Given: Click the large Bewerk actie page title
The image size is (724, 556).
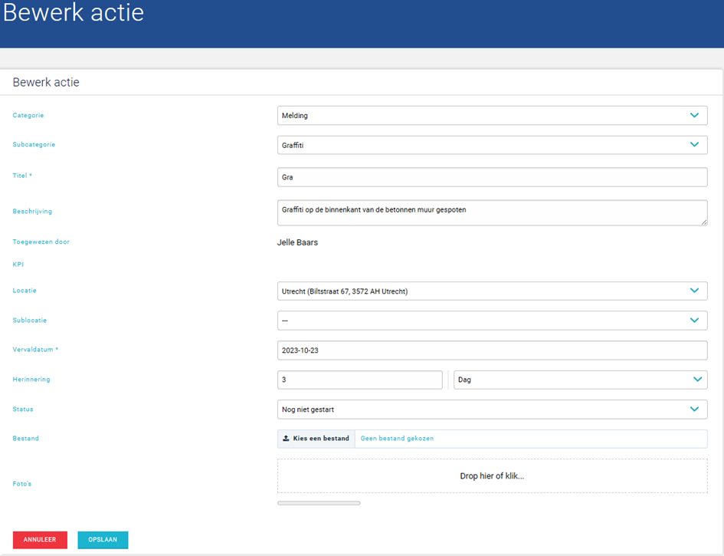Looking at the screenshot, I should [74, 12].
